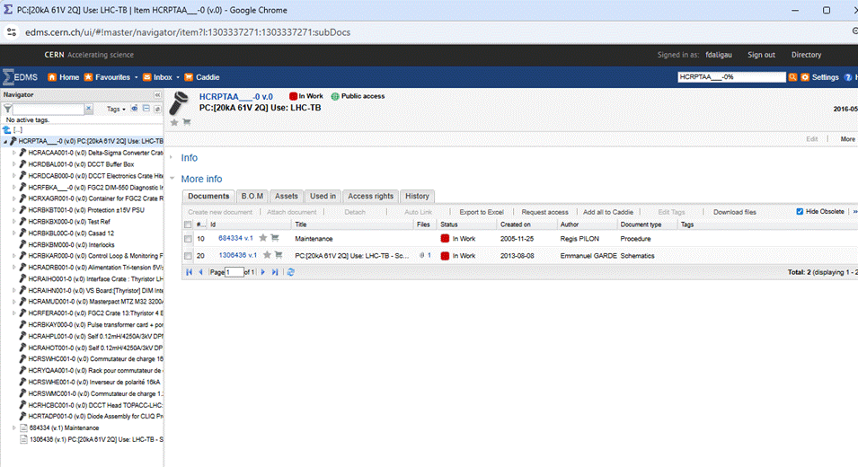Screen dimensions: 858x467
Task: Uncheck the Hide Obsolete checkbox
Action: [x=801, y=212]
